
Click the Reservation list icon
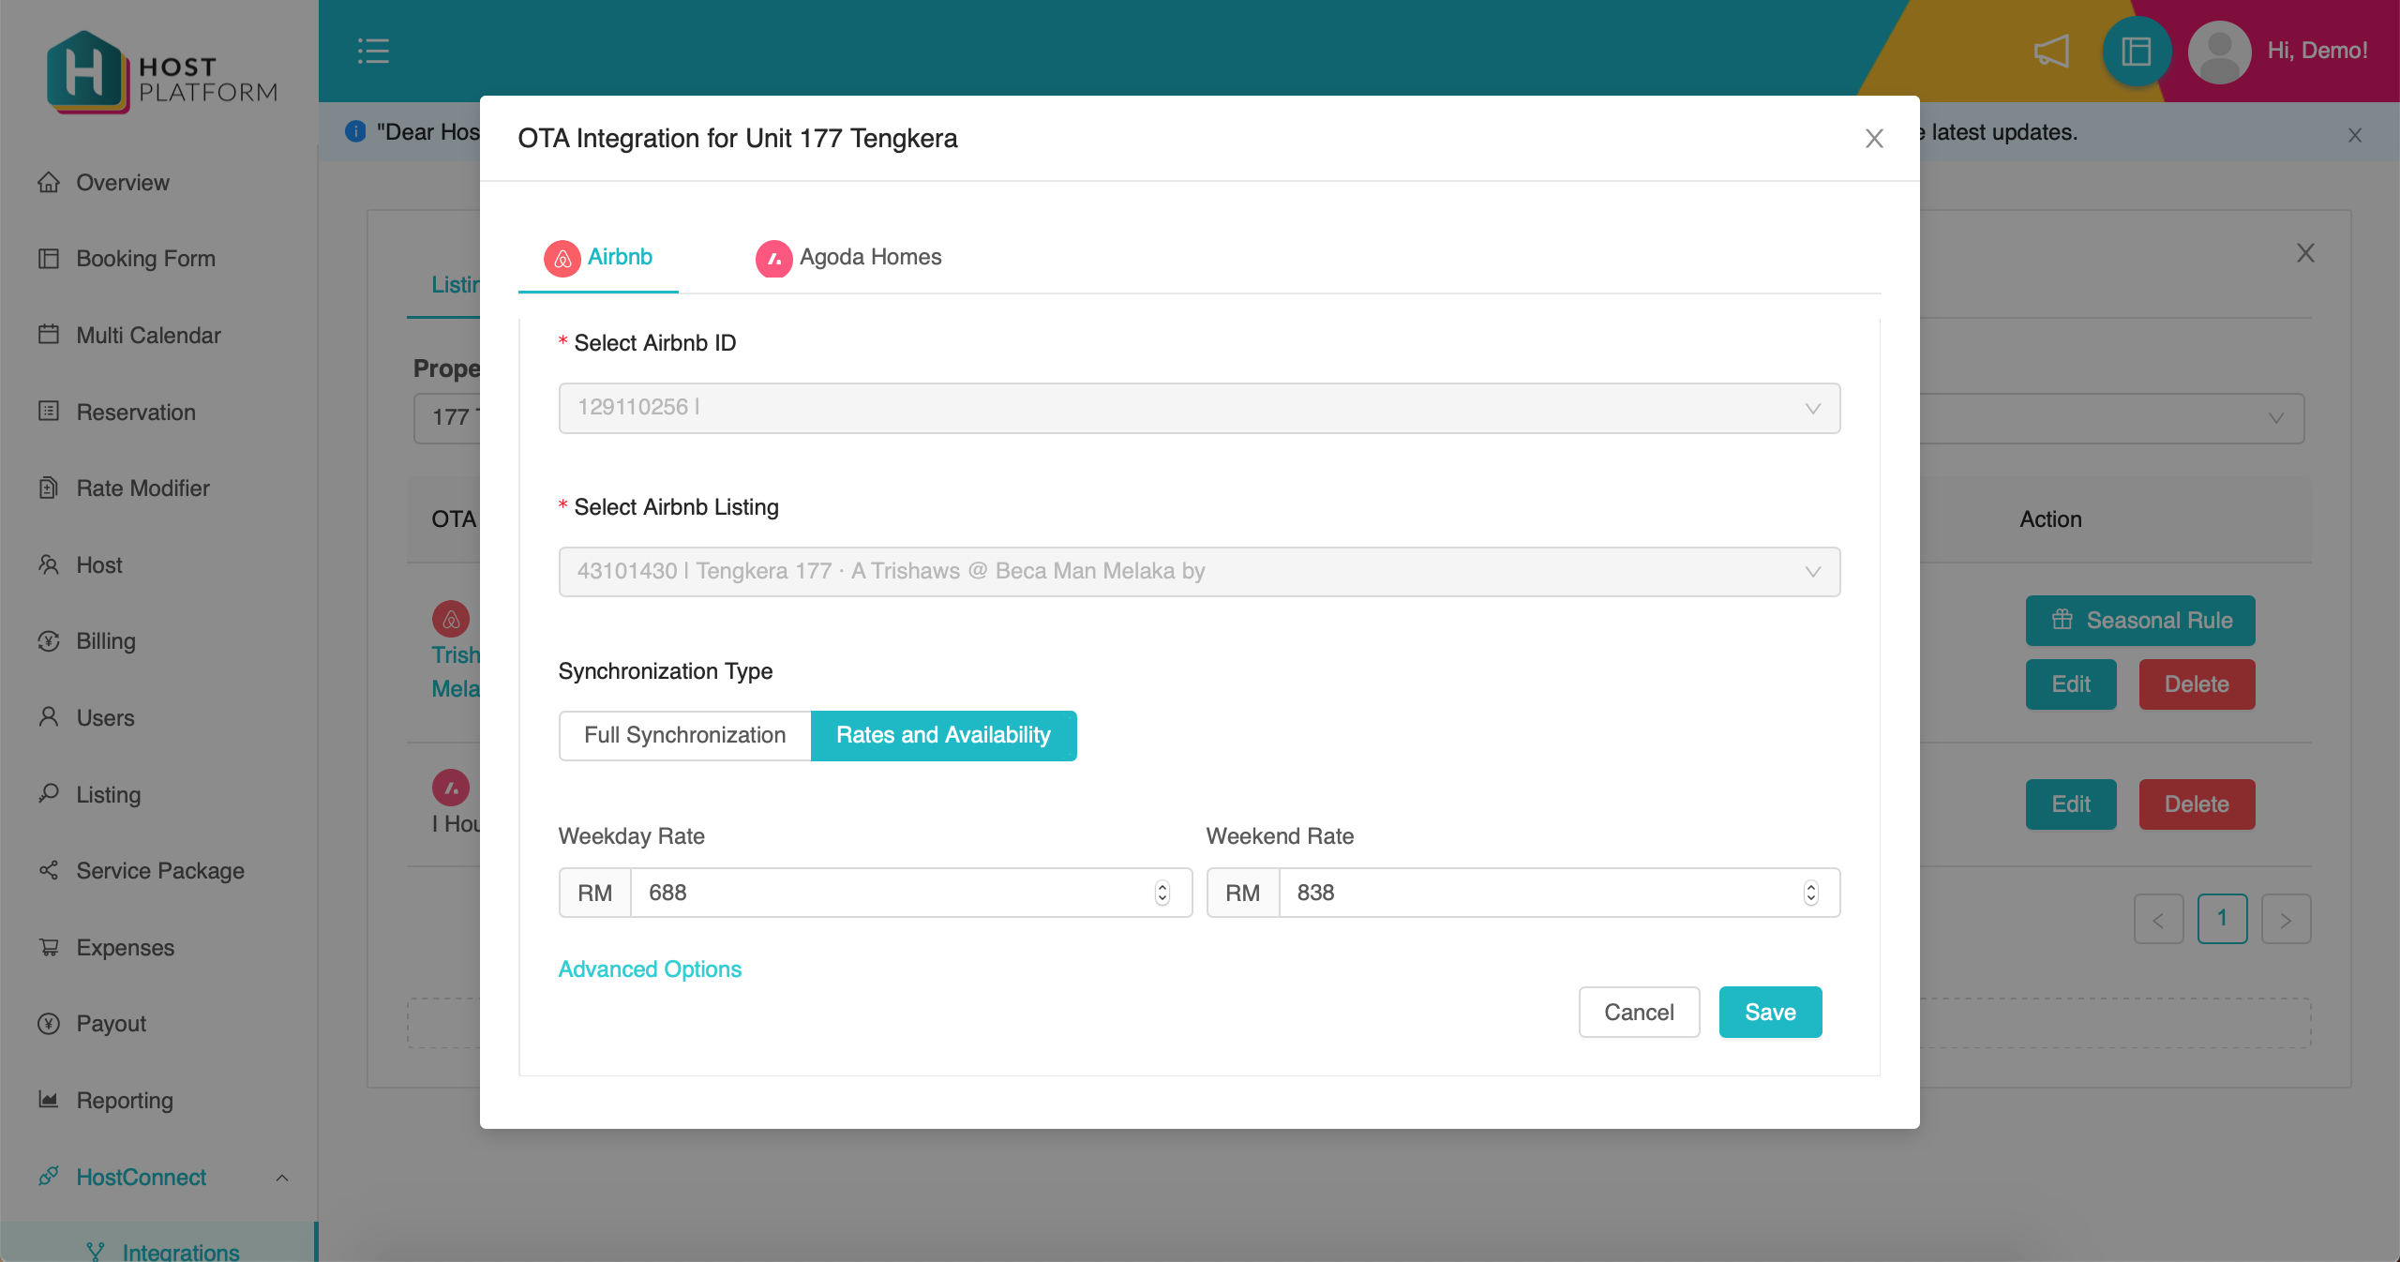click(x=49, y=412)
